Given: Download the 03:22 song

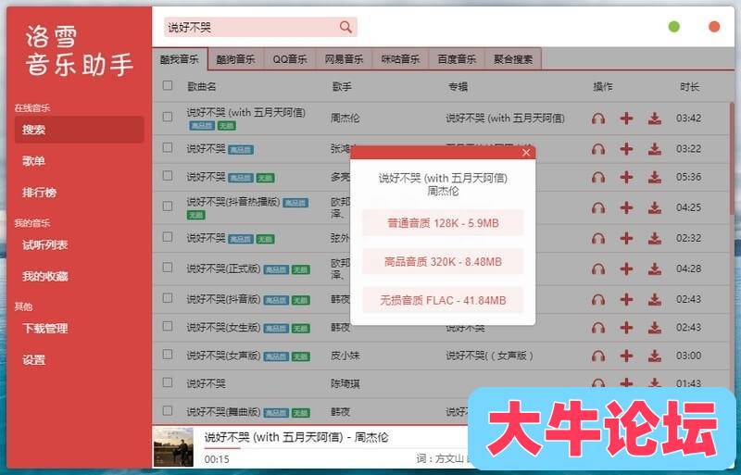Looking at the screenshot, I should (x=655, y=149).
